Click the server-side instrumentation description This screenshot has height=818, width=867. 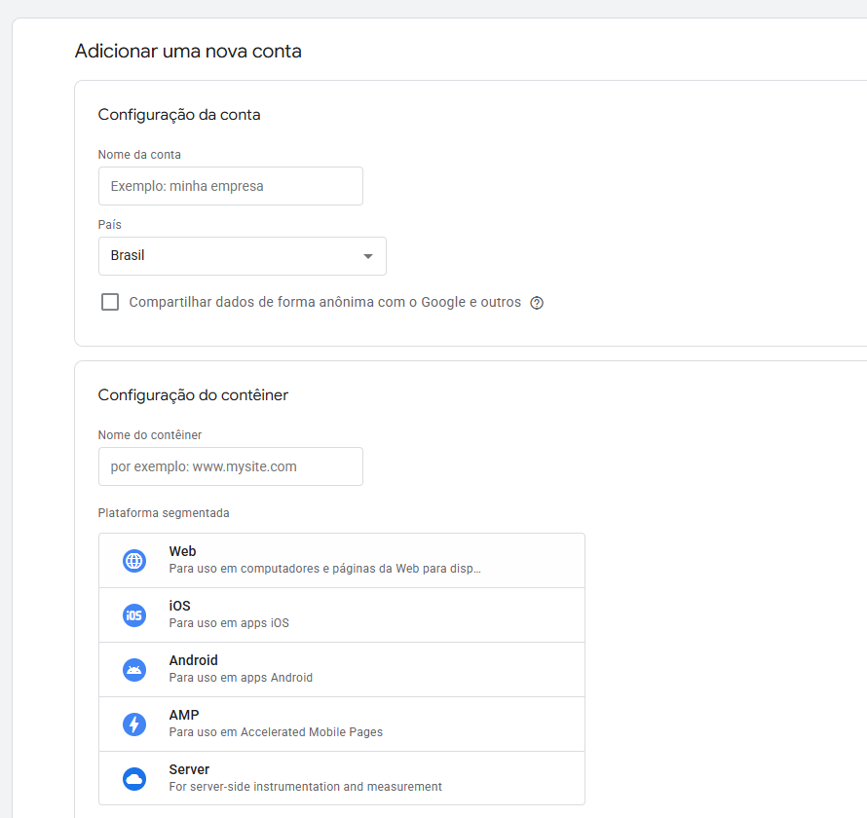pos(305,787)
